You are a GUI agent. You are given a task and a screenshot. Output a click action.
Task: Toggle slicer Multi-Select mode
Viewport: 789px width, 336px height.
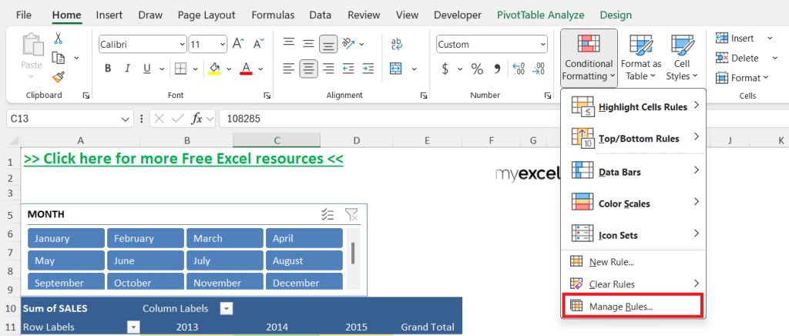point(327,215)
